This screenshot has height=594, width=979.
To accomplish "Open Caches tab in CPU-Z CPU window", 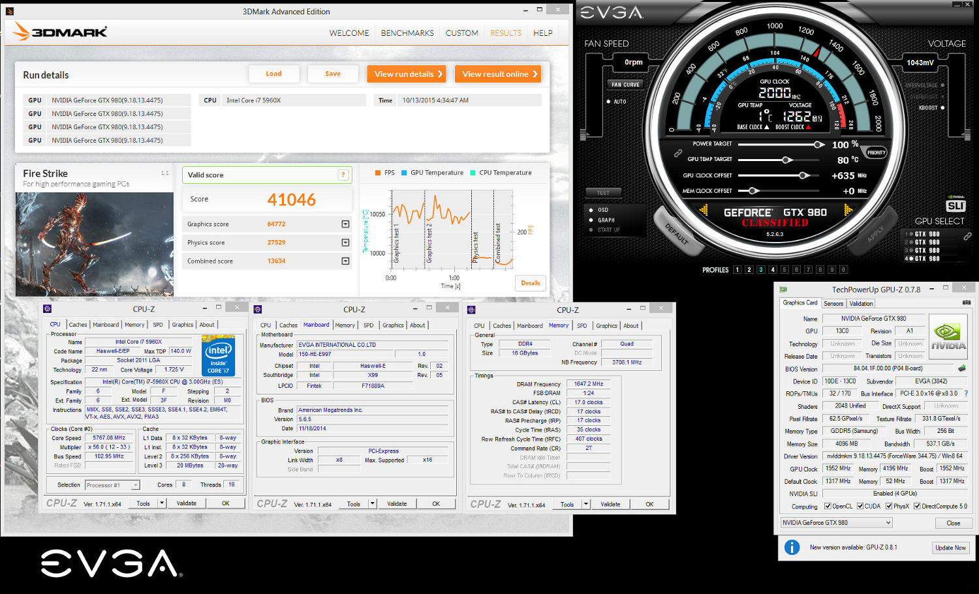I will [78, 324].
